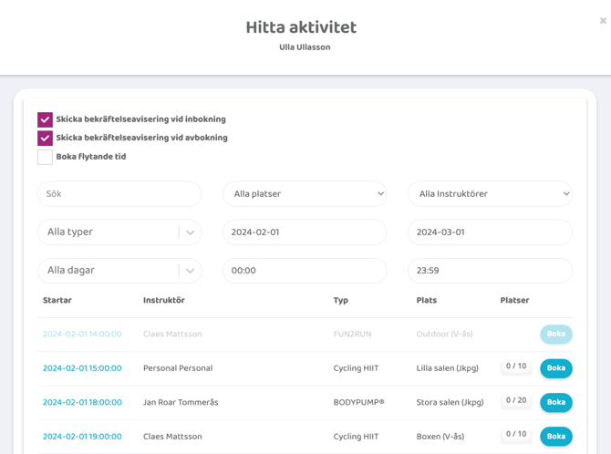Open the 2024-02-01 15:00:00 activity link

pos(82,368)
